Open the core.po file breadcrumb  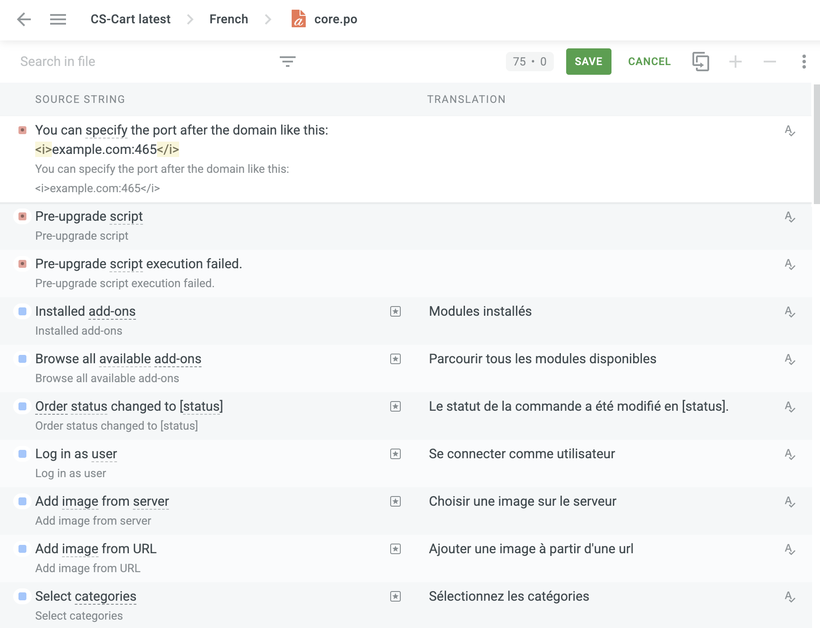click(x=335, y=19)
